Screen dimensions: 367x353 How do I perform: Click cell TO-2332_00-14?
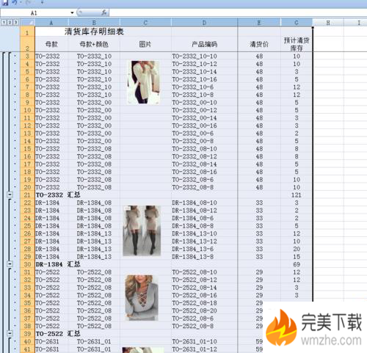(x=195, y=118)
